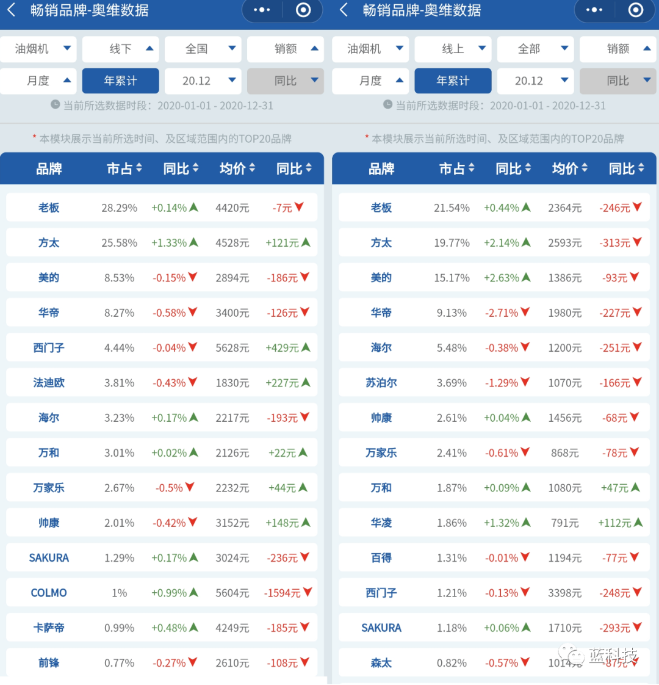This screenshot has width=659, height=685.
Task: Click the circular close icon top right of left panel
Action: click(x=303, y=10)
